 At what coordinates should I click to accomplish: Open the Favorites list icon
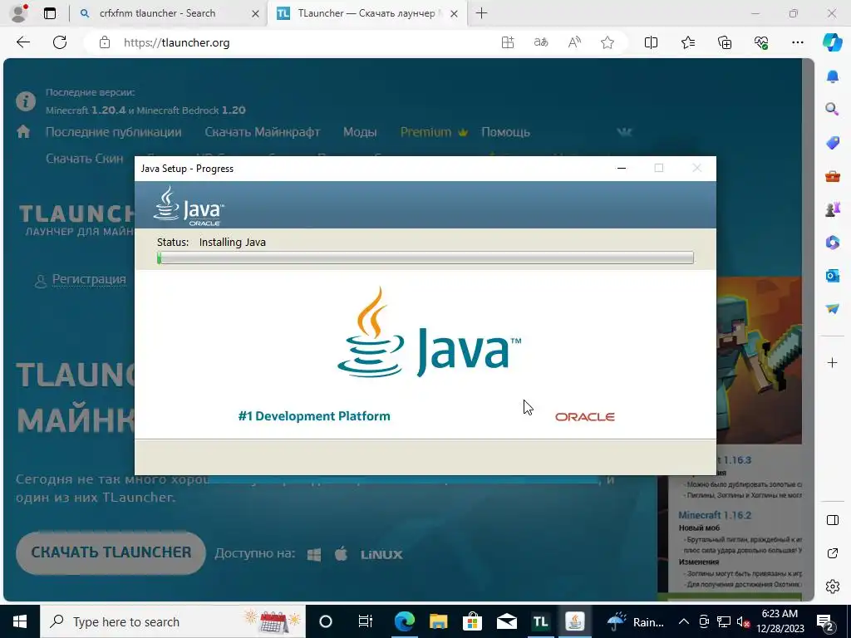pos(687,42)
